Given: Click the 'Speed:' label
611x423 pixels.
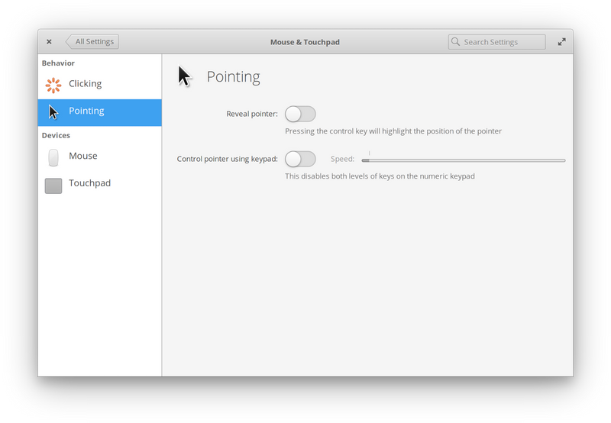Looking at the screenshot, I should point(342,159).
